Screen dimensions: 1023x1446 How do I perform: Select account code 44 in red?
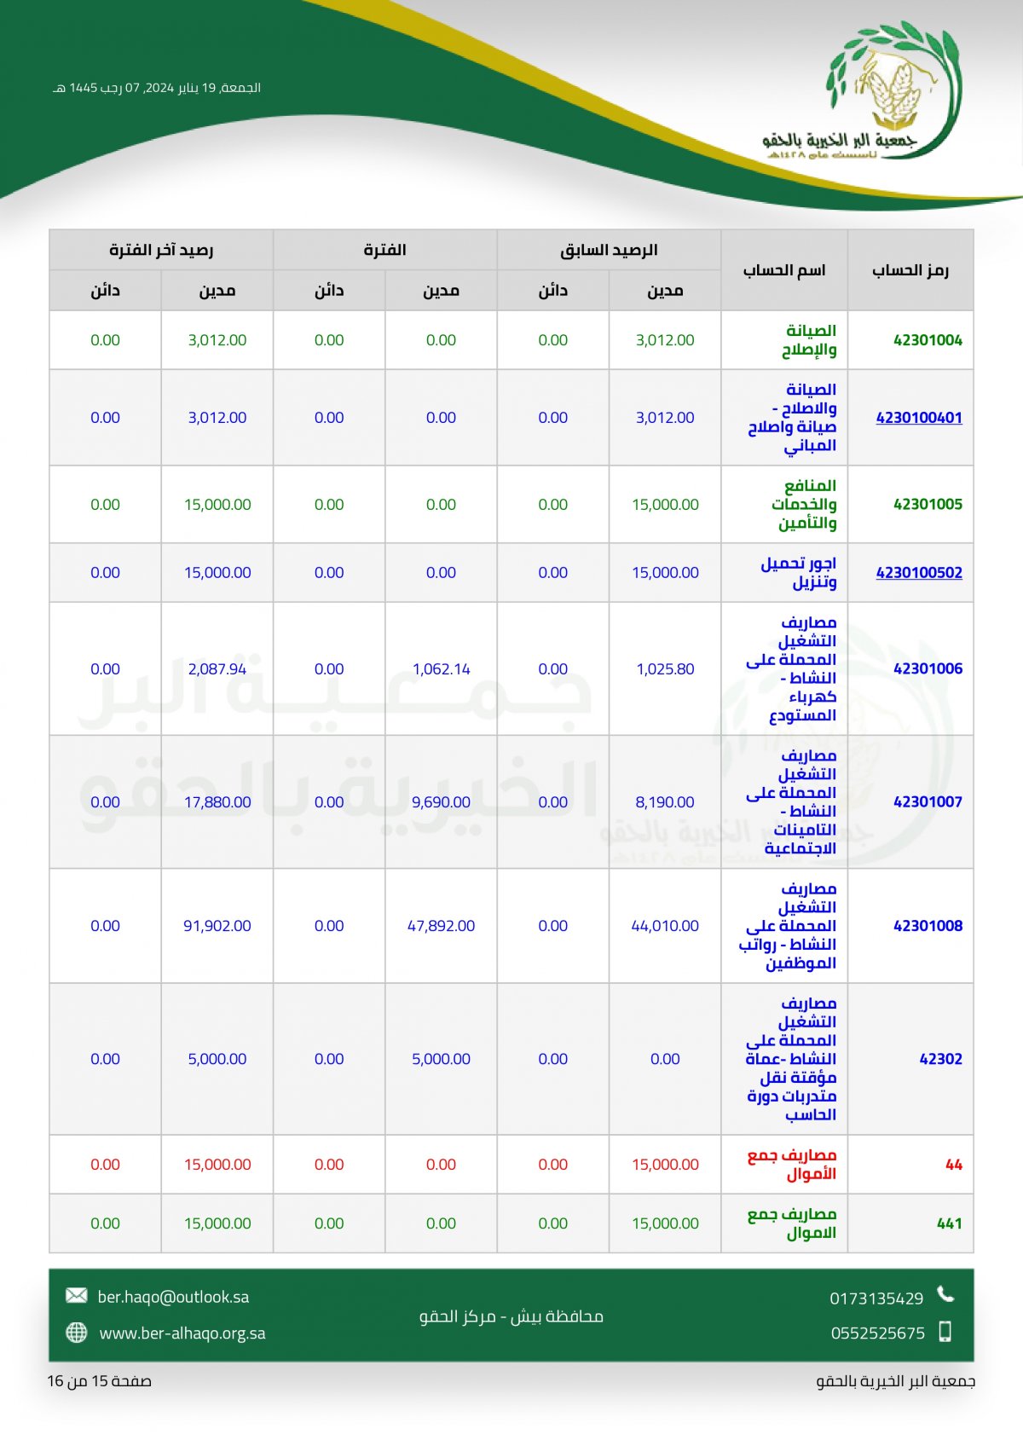pos(954,1165)
